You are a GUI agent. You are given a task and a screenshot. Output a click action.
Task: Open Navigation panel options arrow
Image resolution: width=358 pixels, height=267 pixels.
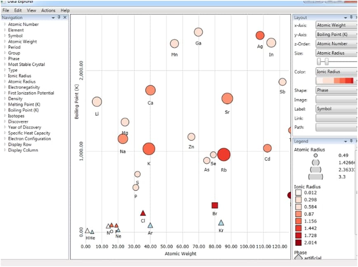point(53,18)
